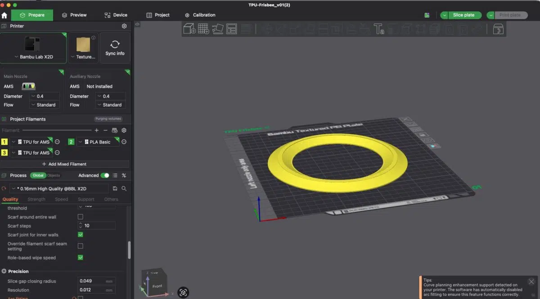Open the Speed settings tab

62,199
